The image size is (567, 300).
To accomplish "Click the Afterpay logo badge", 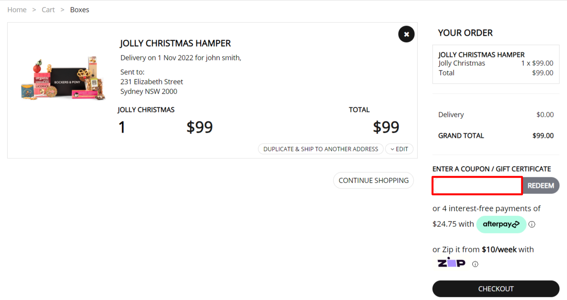I will [x=501, y=225].
